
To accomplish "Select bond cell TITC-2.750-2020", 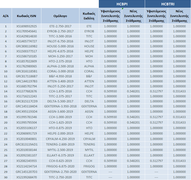I will [x=60, y=177].
